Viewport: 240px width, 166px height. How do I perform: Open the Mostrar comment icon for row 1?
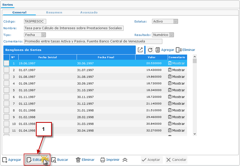coord(170,63)
